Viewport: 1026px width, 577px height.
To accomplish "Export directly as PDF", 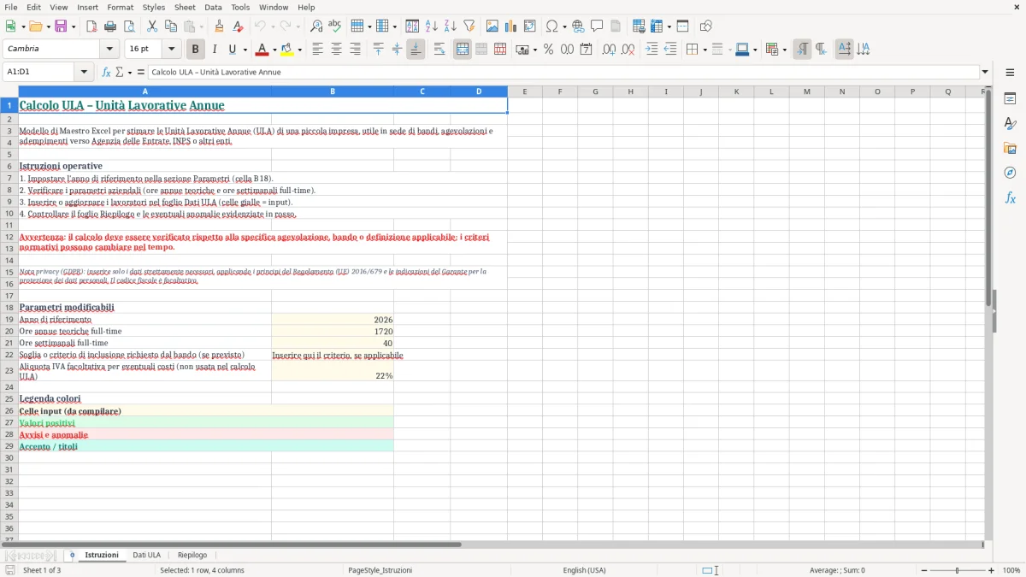I will 91,26.
